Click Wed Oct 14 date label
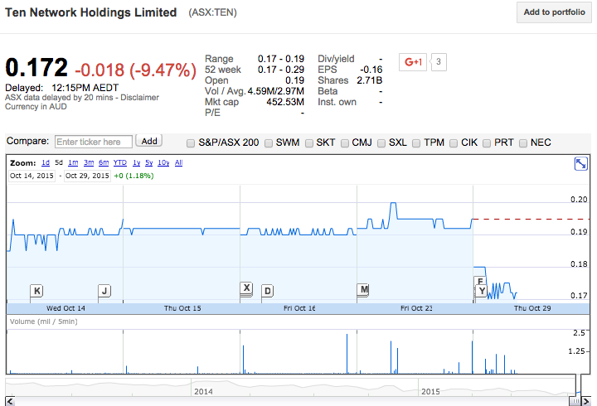 pos(66,308)
